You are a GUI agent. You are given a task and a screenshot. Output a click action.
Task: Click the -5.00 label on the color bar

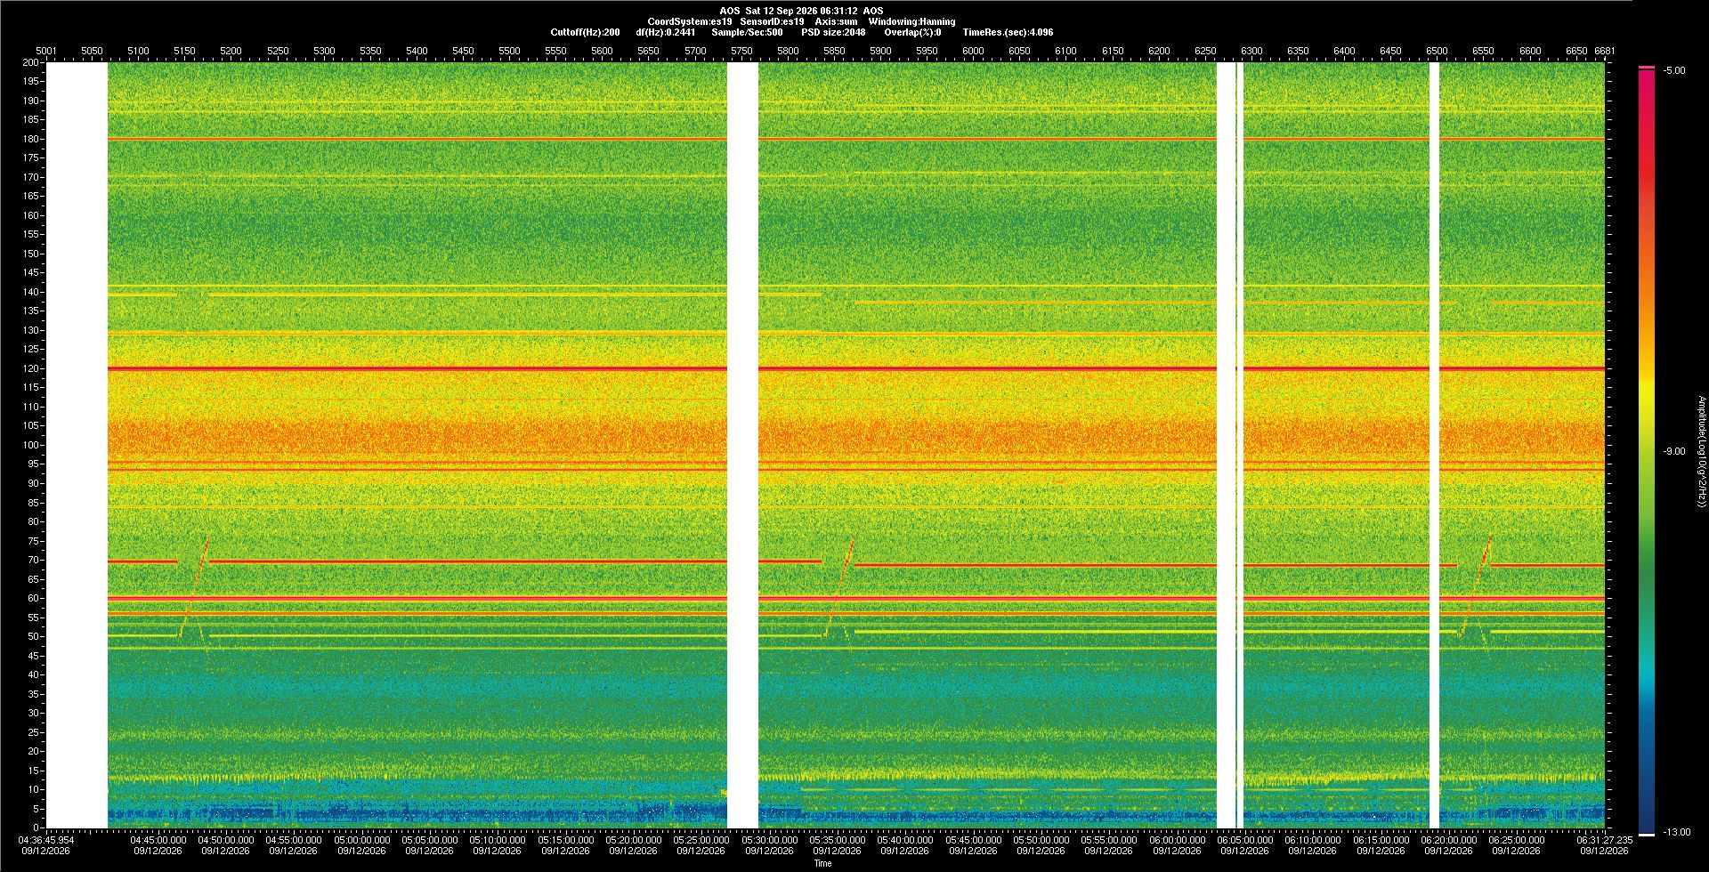click(x=1674, y=70)
